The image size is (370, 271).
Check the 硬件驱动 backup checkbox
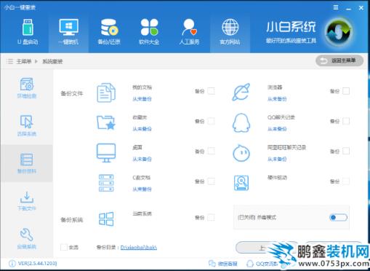click(x=346, y=181)
